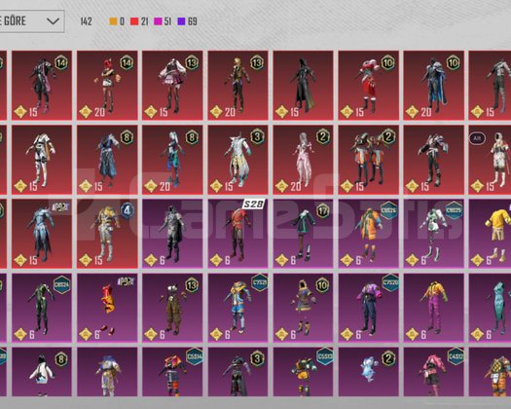Click the hexagon season badge on the orange coat
This screenshot has height=409, width=511.
click(x=388, y=210)
